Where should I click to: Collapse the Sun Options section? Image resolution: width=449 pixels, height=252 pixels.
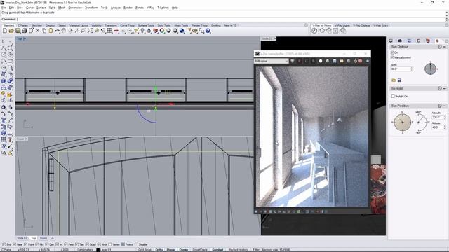445,47
